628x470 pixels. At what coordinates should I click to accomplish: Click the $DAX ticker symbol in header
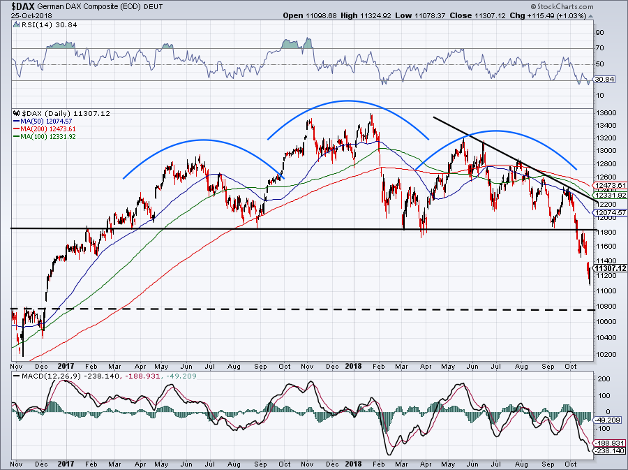pos(22,6)
